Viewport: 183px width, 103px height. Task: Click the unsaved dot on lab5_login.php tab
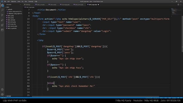pos(98,5)
